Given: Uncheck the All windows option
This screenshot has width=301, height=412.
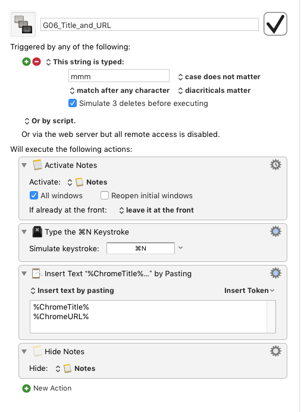Looking at the screenshot, I should click(33, 195).
